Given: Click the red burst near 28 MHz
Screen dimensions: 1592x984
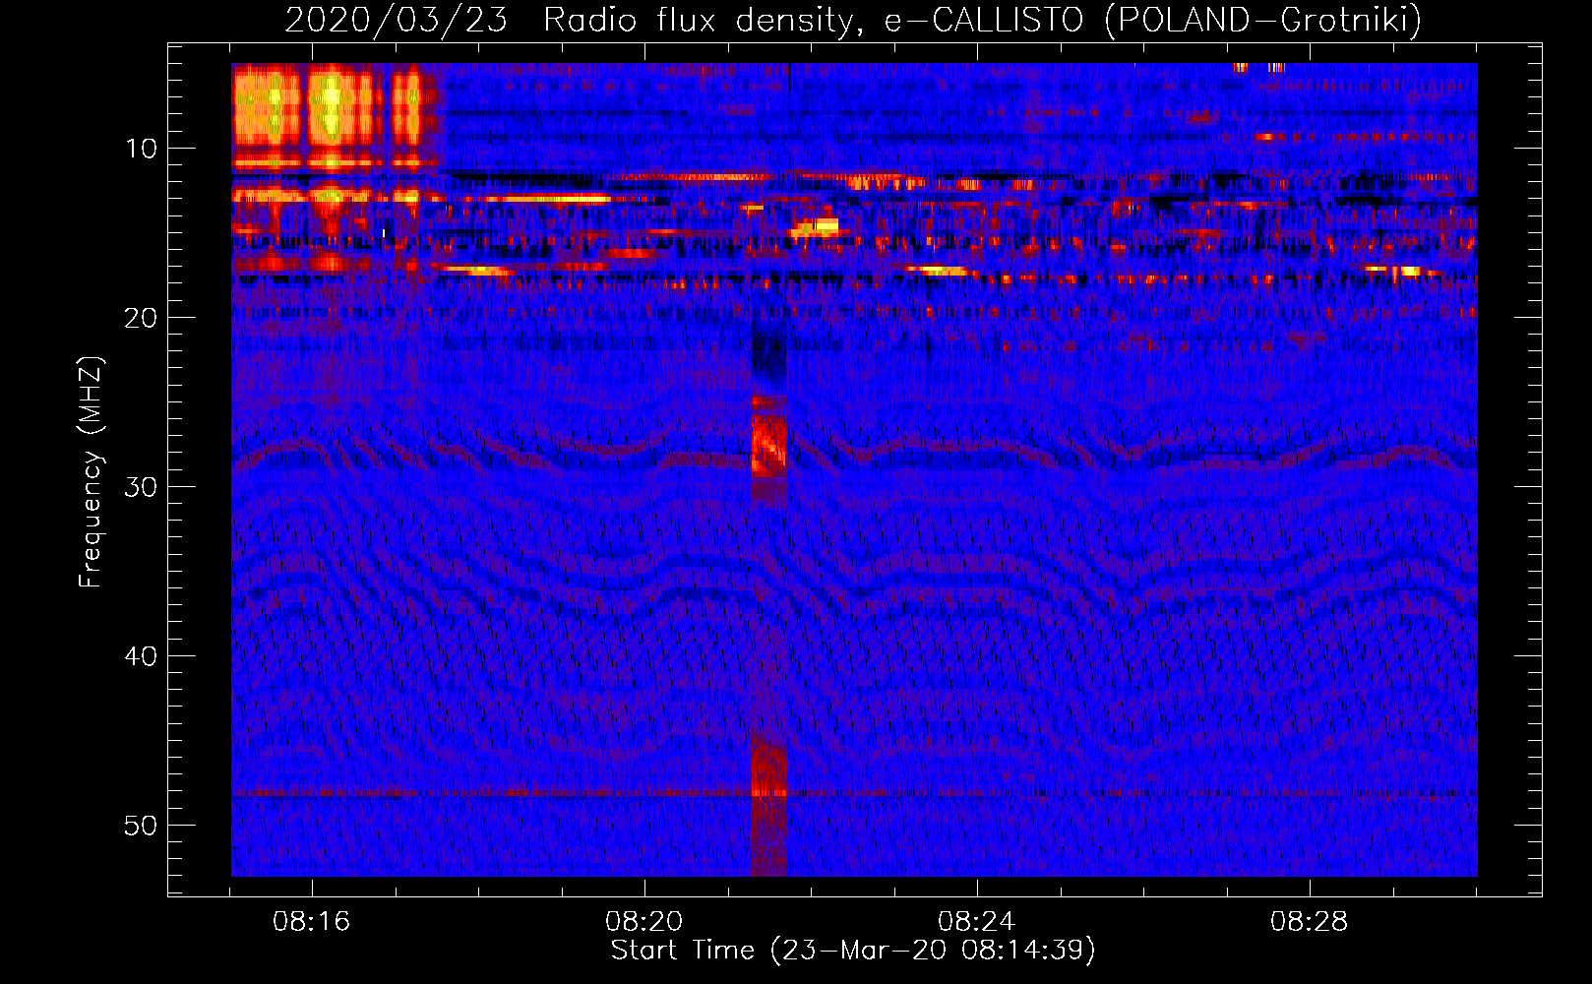Looking at the screenshot, I should click(x=768, y=445).
